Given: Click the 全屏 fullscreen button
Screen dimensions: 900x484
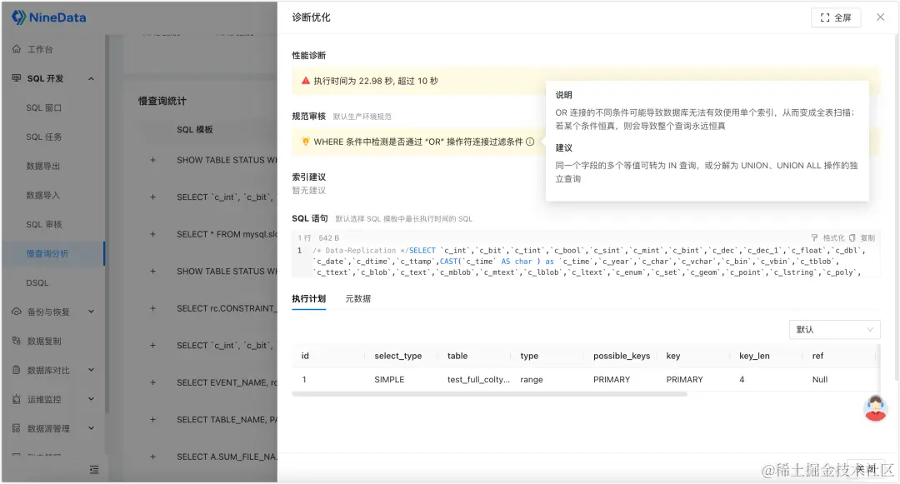Looking at the screenshot, I should [x=836, y=17].
